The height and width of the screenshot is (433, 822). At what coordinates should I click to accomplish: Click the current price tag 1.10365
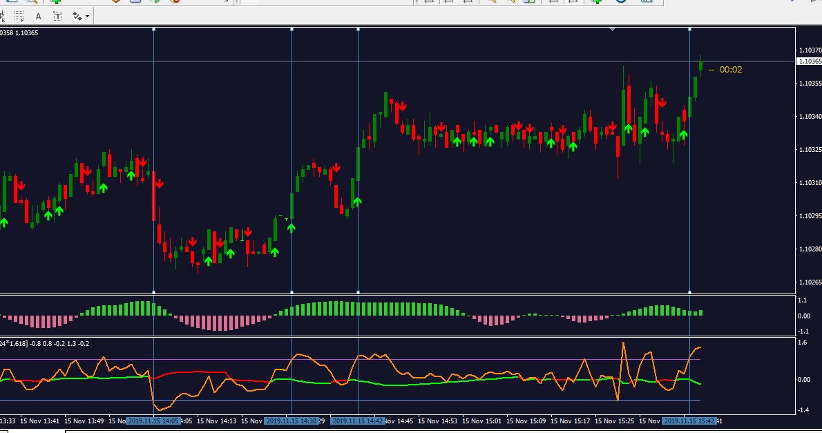coord(809,61)
